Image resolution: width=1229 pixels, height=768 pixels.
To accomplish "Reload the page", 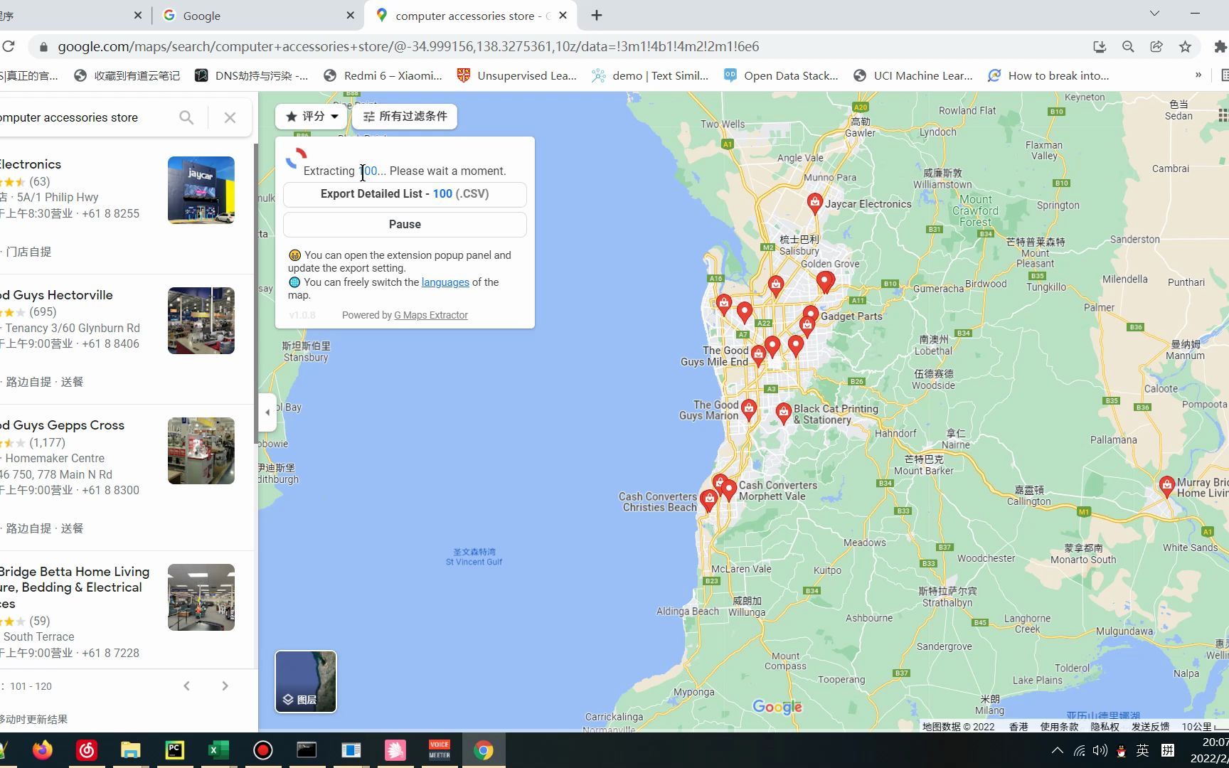I will click(x=9, y=46).
